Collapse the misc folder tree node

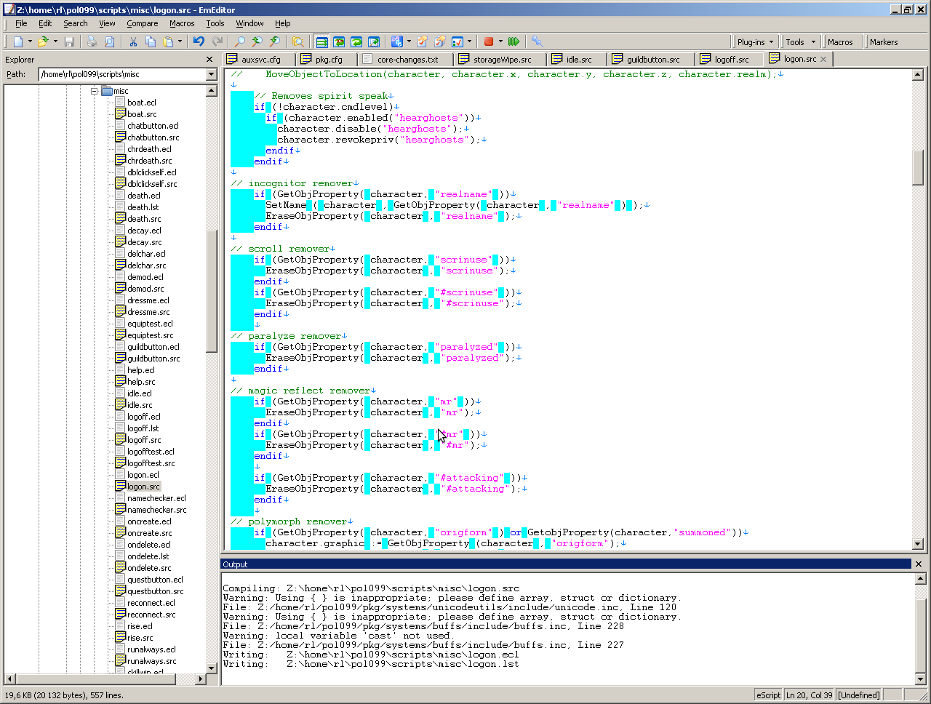click(94, 91)
